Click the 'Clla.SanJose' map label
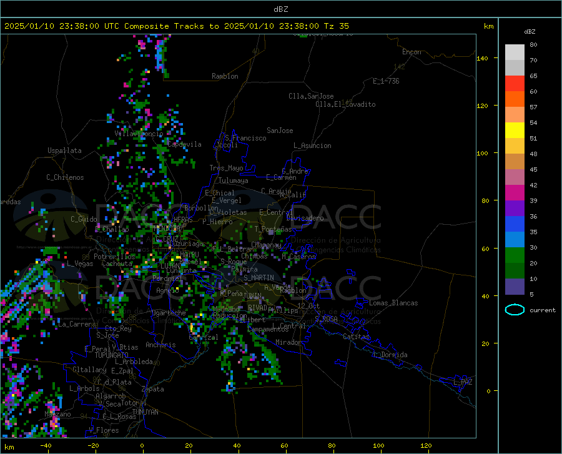Viewport: 562px width, 454px height. (x=311, y=96)
